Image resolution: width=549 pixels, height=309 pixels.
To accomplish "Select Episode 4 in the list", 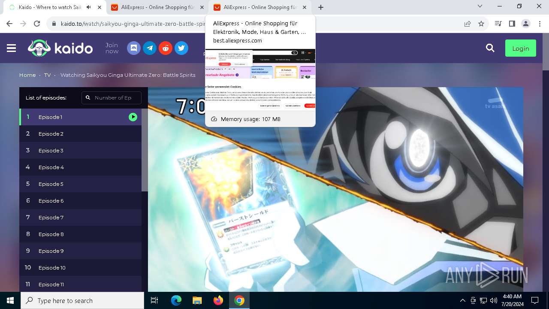I will pyautogui.click(x=80, y=167).
